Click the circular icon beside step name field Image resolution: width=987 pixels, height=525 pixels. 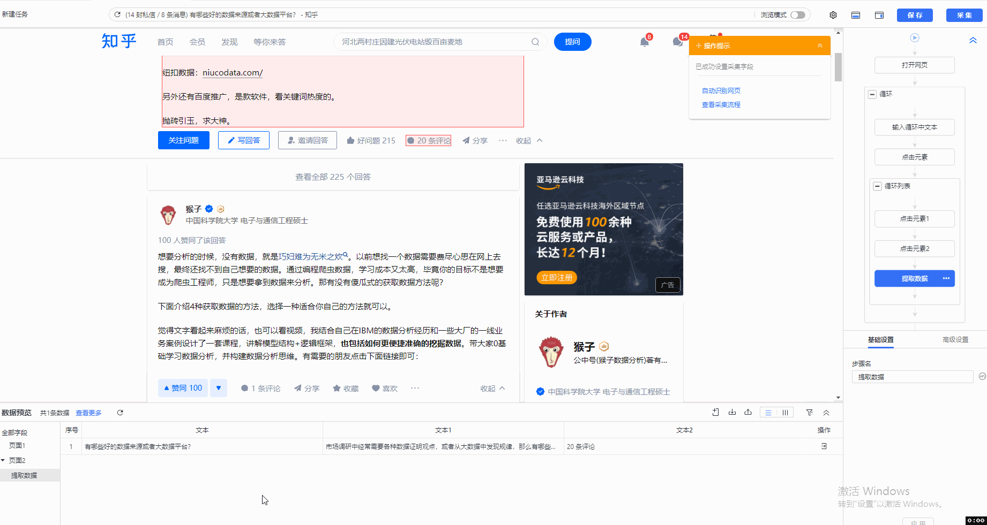[982, 376]
